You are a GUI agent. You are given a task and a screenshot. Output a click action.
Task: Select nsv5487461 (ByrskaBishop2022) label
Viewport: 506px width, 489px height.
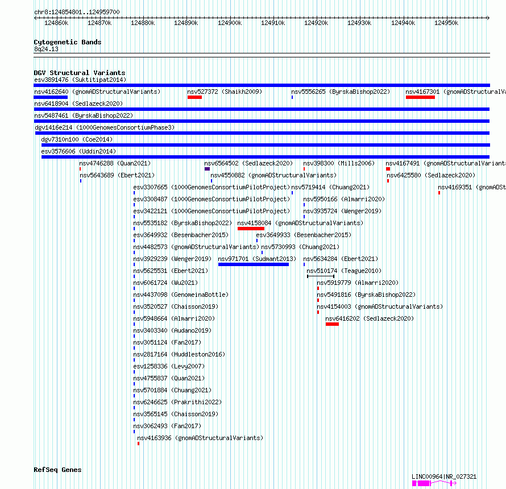click(x=84, y=115)
